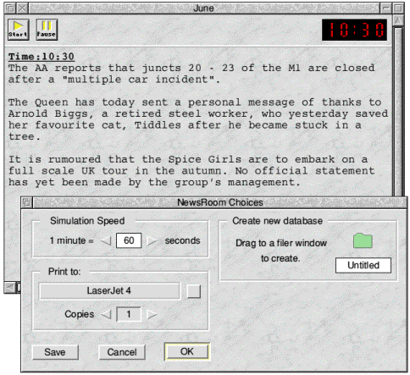Click the NewsRoom Choices send-to-back icon

click(x=27, y=202)
